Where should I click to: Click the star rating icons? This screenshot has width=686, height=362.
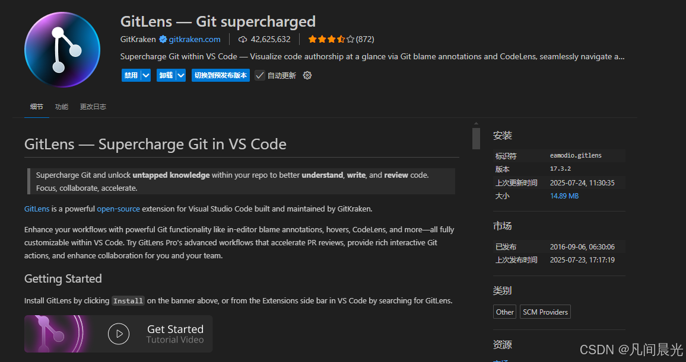[331, 39]
